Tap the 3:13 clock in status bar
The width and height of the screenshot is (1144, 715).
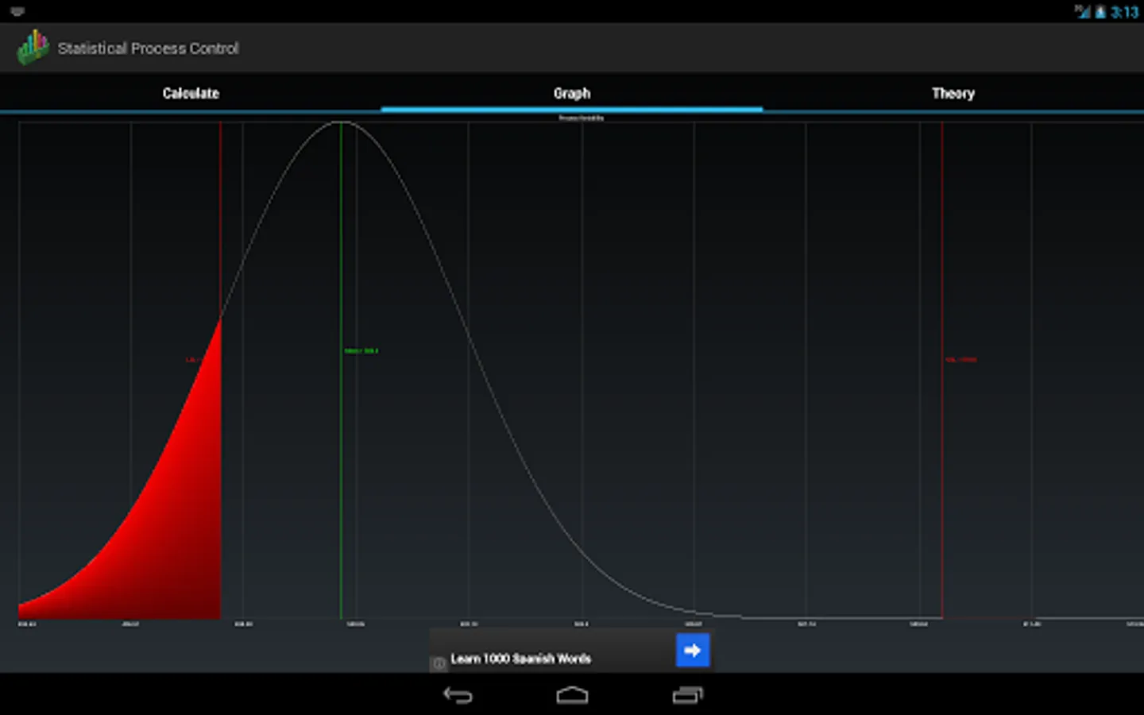[x=1124, y=12]
